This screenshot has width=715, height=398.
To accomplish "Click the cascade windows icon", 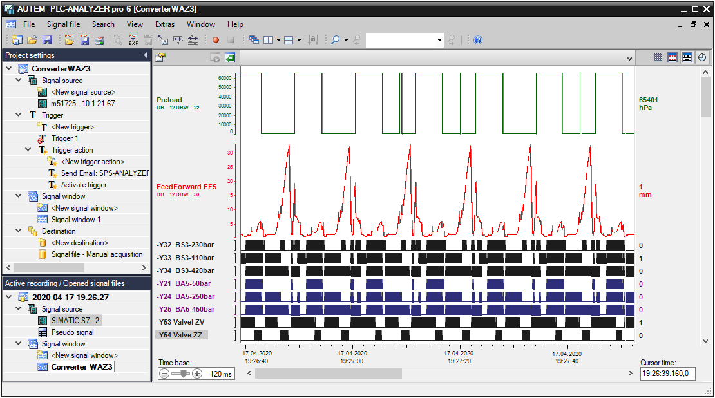I will click(x=254, y=40).
